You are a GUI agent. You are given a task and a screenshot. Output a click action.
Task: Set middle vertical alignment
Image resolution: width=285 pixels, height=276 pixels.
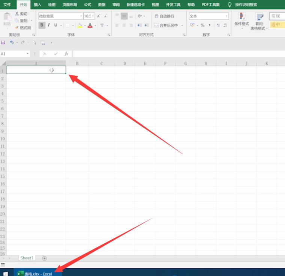(x=124, y=16)
